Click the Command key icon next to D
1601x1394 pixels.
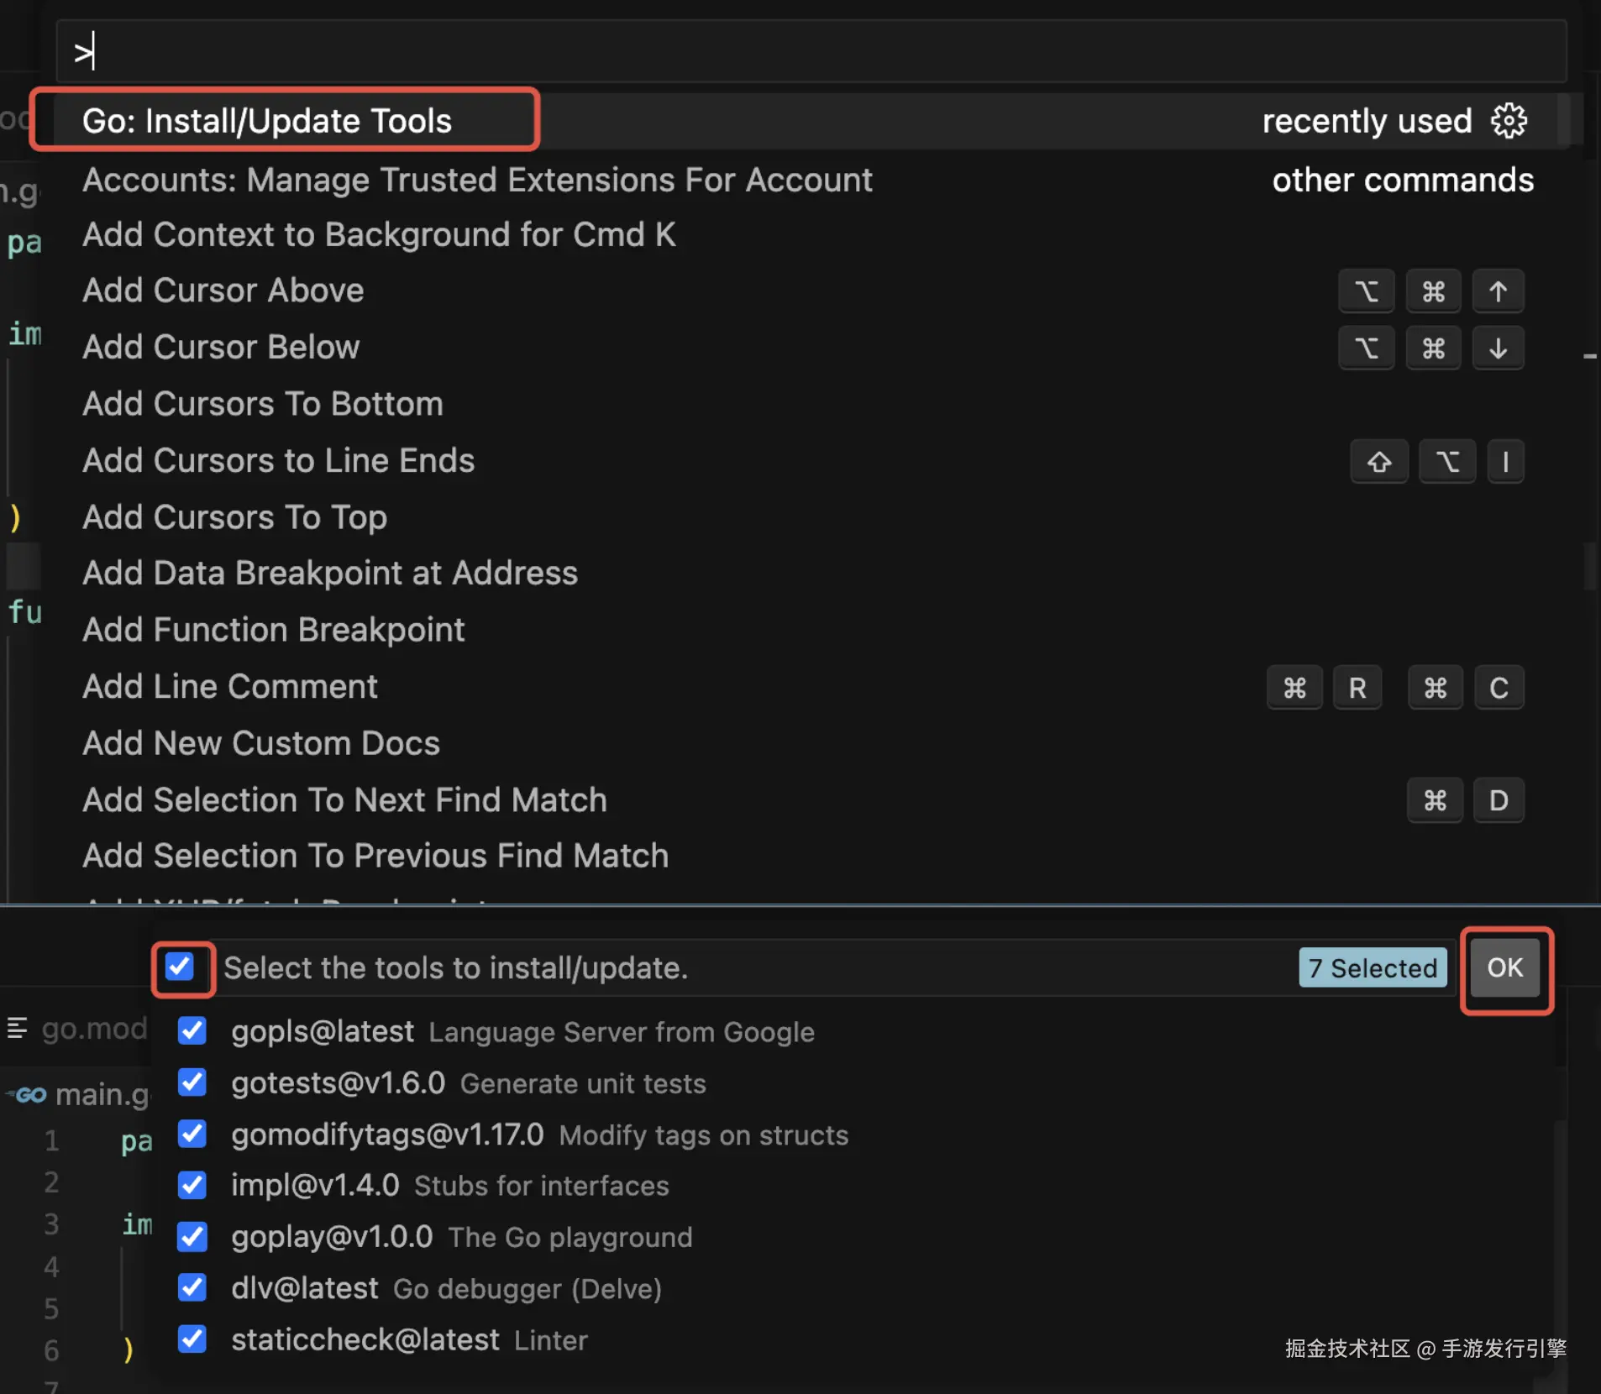(x=1435, y=800)
